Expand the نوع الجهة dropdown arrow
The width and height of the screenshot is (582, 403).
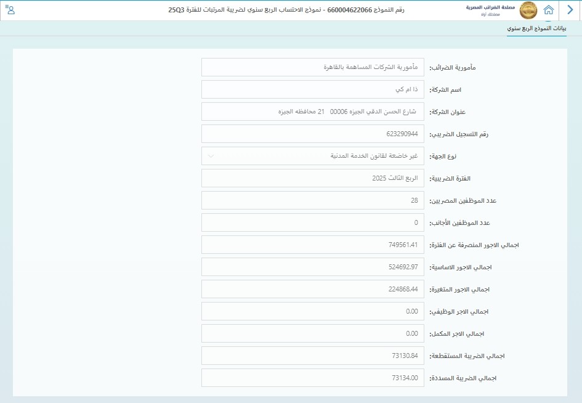pyautogui.click(x=211, y=156)
